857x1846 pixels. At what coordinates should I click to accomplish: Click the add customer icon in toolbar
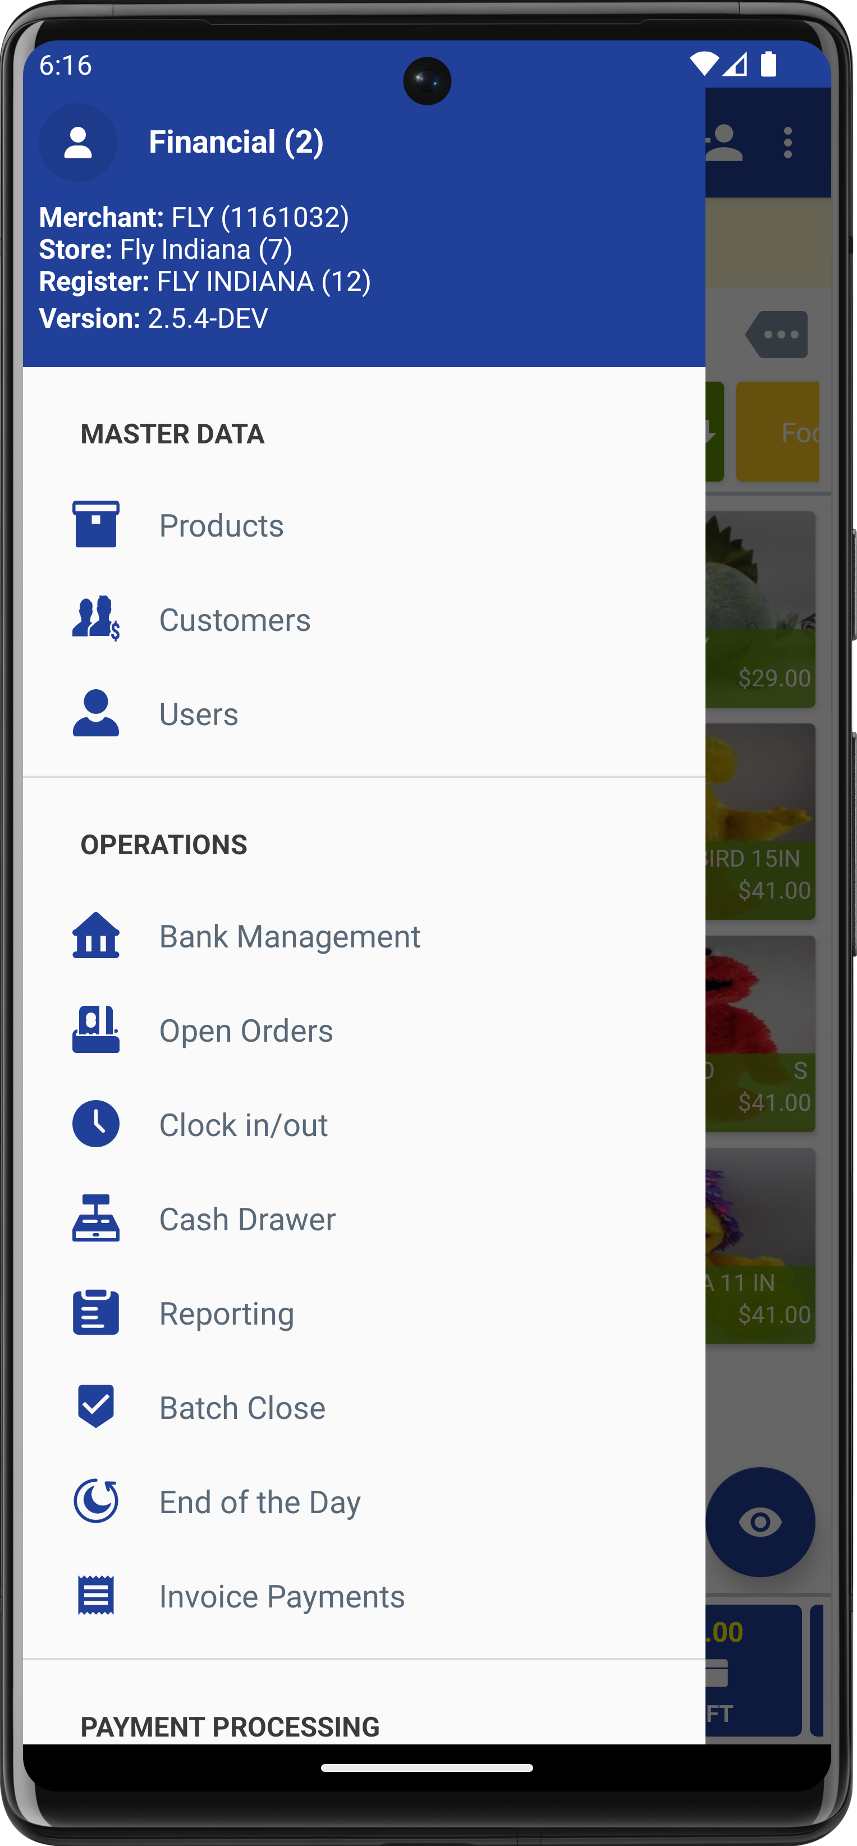pyautogui.click(x=724, y=143)
